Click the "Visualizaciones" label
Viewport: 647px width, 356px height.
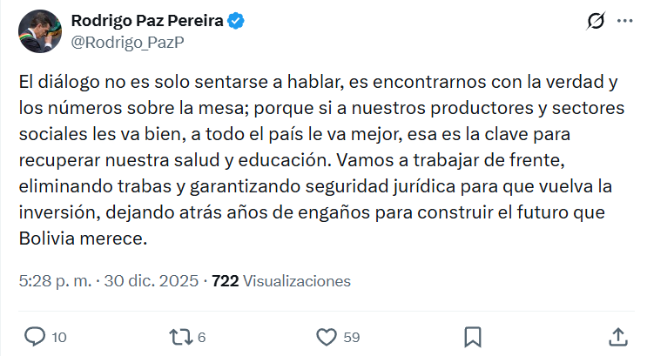pos(297,281)
